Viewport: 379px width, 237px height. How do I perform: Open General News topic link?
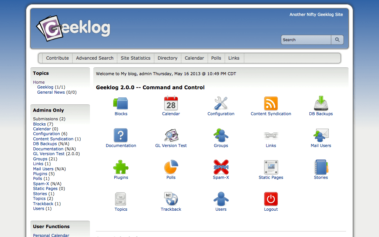(51, 92)
